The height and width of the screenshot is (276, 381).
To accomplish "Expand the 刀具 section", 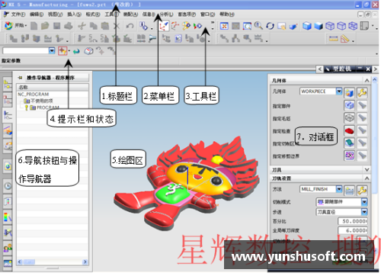I will click(x=367, y=169).
